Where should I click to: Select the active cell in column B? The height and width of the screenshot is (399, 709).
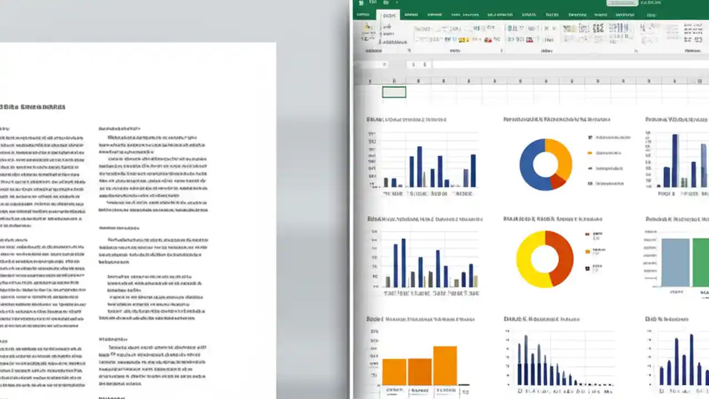click(x=393, y=92)
